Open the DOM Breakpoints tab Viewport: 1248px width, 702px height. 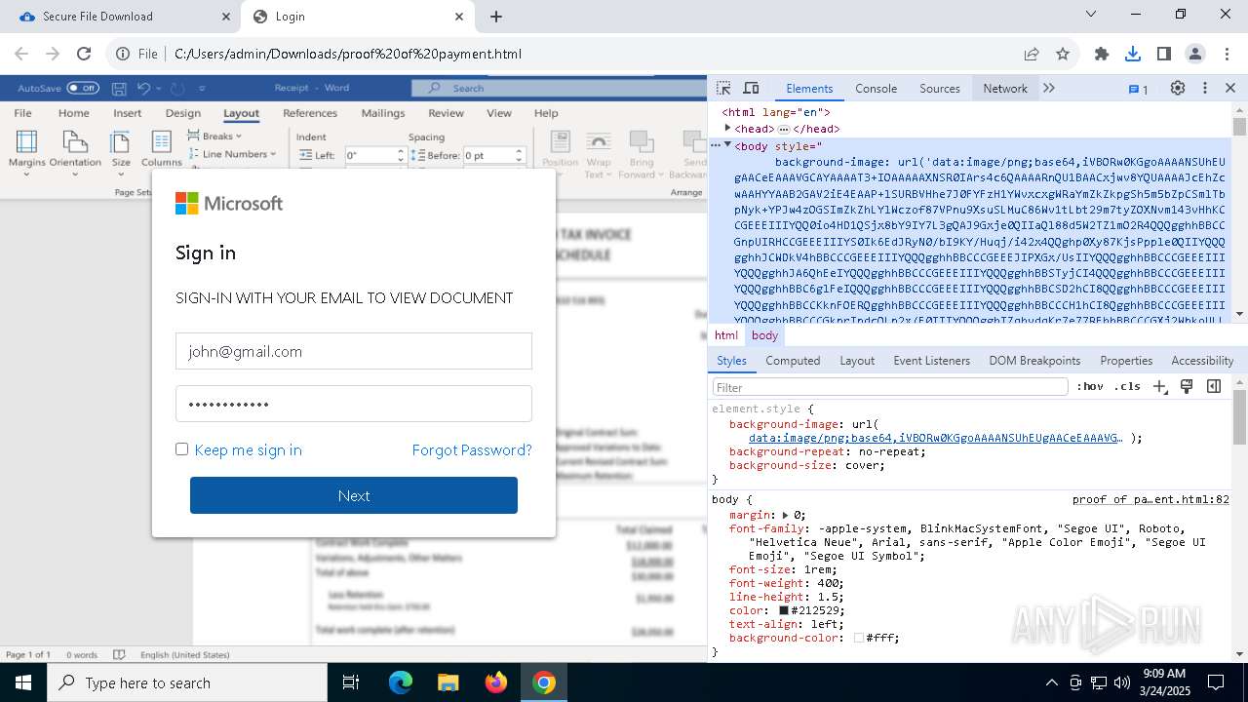(x=1034, y=361)
